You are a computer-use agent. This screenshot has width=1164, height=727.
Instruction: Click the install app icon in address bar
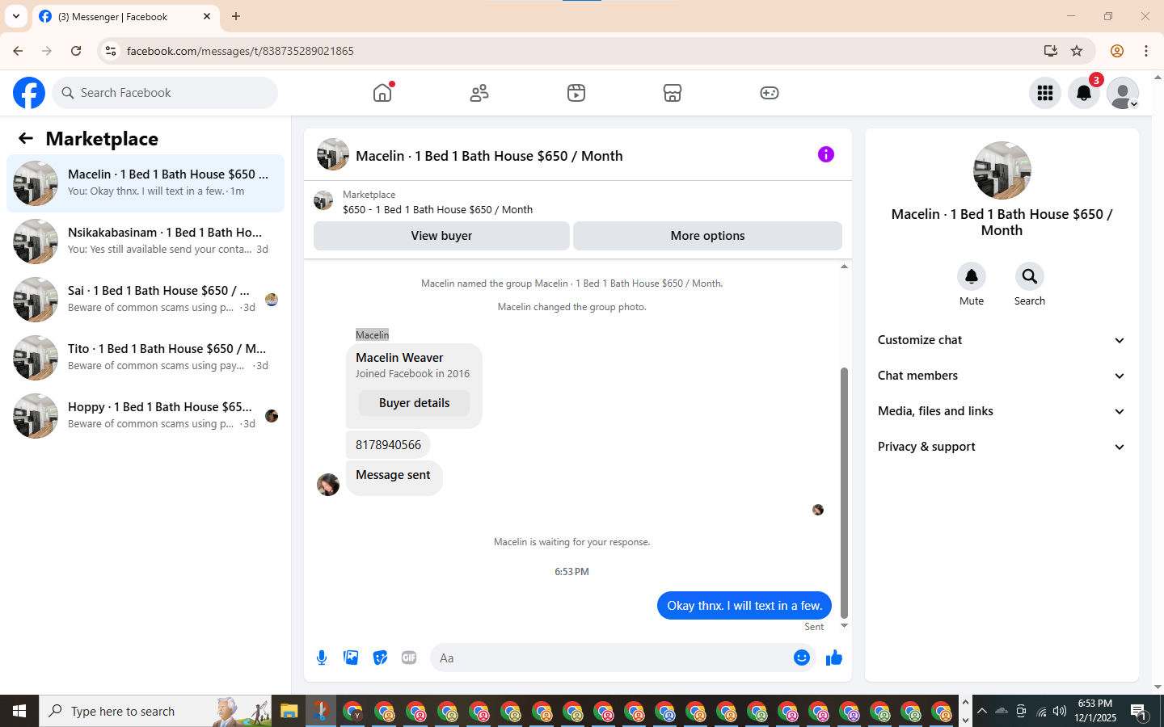click(x=1051, y=51)
